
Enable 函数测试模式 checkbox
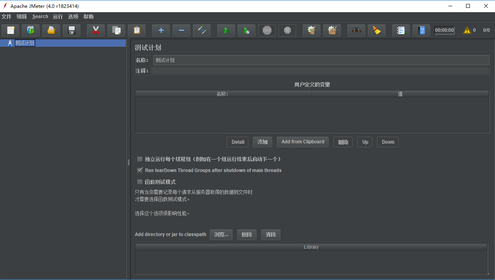pos(140,182)
